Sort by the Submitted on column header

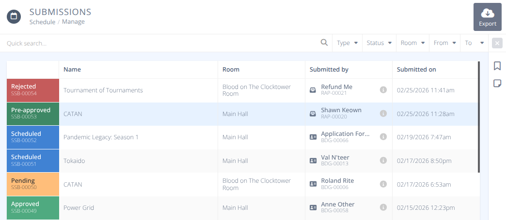pos(416,70)
